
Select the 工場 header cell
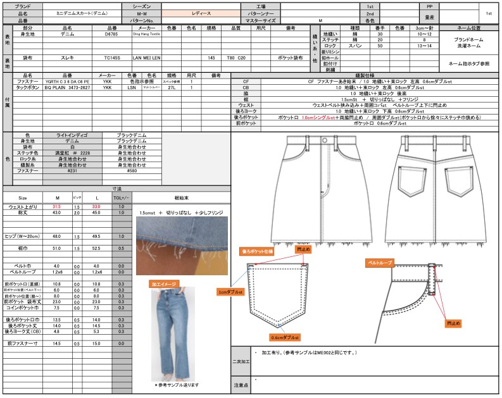(x=261, y=6)
